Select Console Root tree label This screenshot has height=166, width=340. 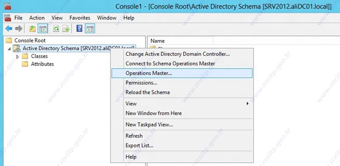coord(30,40)
